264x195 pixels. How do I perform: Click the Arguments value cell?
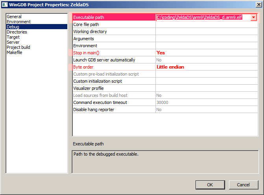(x=207, y=39)
